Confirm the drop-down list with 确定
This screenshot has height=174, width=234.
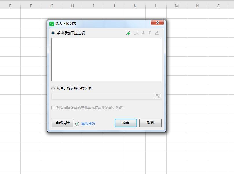[x=126, y=123]
